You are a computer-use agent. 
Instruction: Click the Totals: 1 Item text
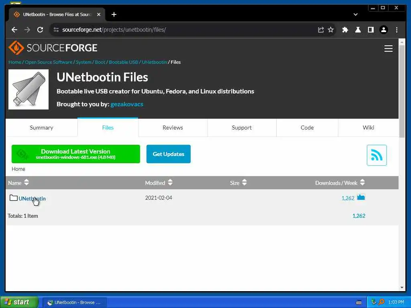(23, 216)
